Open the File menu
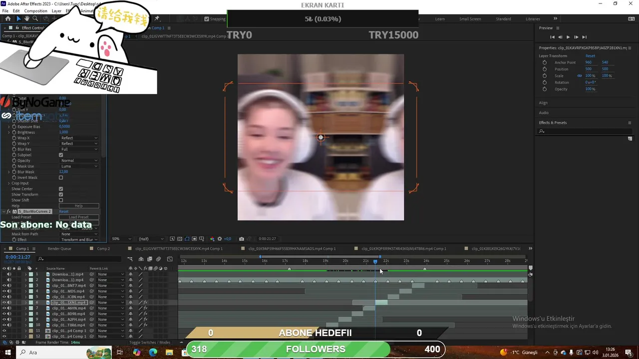This screenshot has width=639, height=359. click(5, 11)
